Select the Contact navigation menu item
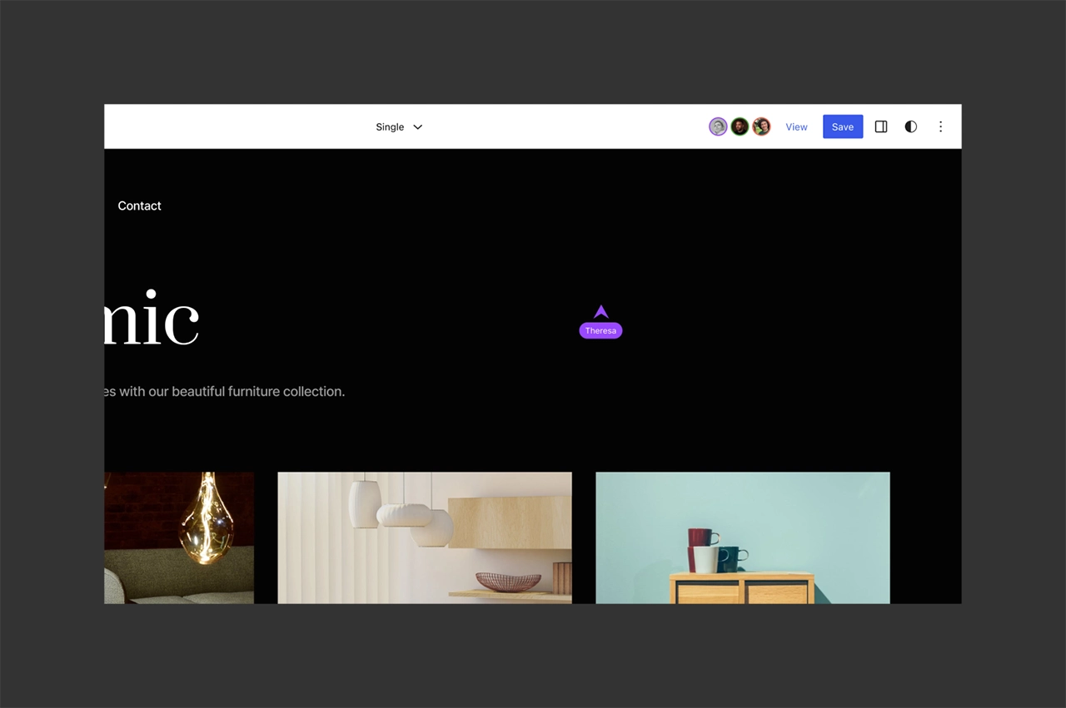This screenshot has width=1066, height=708. coord(139,205)
